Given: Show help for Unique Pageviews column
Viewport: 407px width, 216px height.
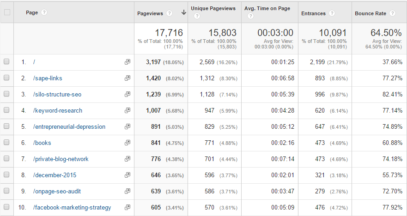Looking at the screenshot, I should 197,16.
